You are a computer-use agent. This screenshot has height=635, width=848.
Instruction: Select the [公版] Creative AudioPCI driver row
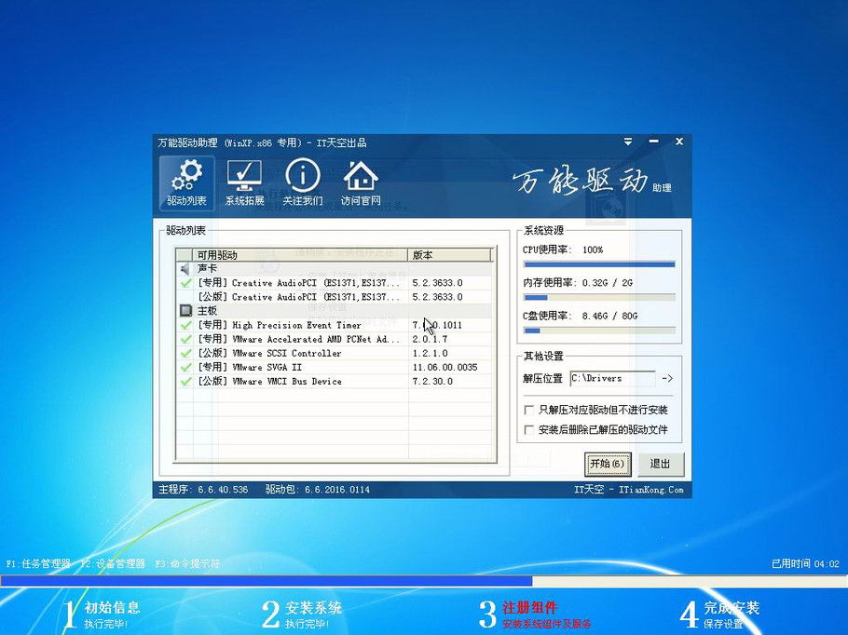point(335,297)
